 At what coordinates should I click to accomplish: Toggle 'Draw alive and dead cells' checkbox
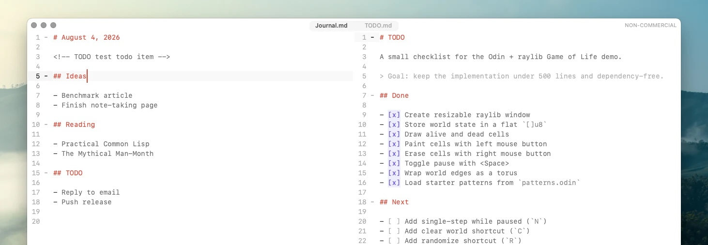394,134
